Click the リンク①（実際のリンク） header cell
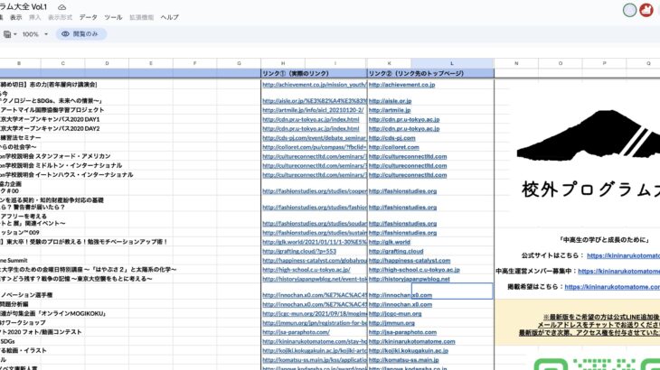This screenshot has height=370, width=660. click(x=314, y=73)
